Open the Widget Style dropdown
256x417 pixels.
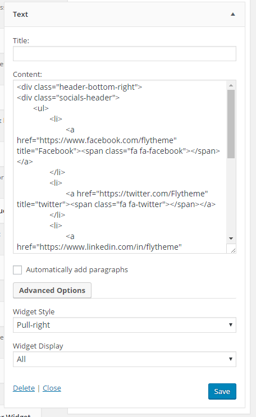[x=125, y=325]
